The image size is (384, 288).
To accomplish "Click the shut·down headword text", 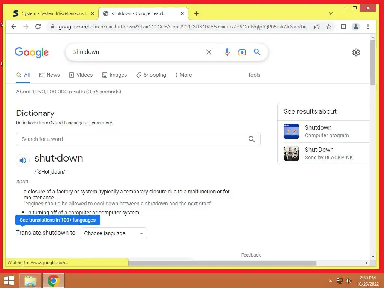I will pyautogui.click(x=58, y=159).
